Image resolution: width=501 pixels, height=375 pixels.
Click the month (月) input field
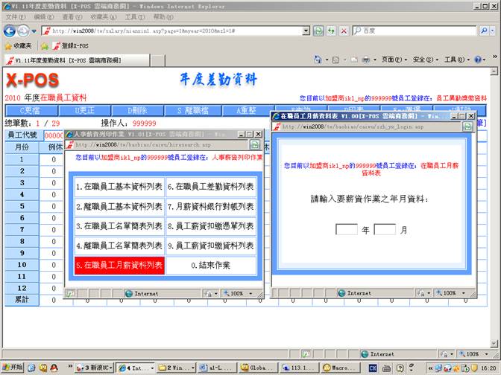(x=384, y=230)
